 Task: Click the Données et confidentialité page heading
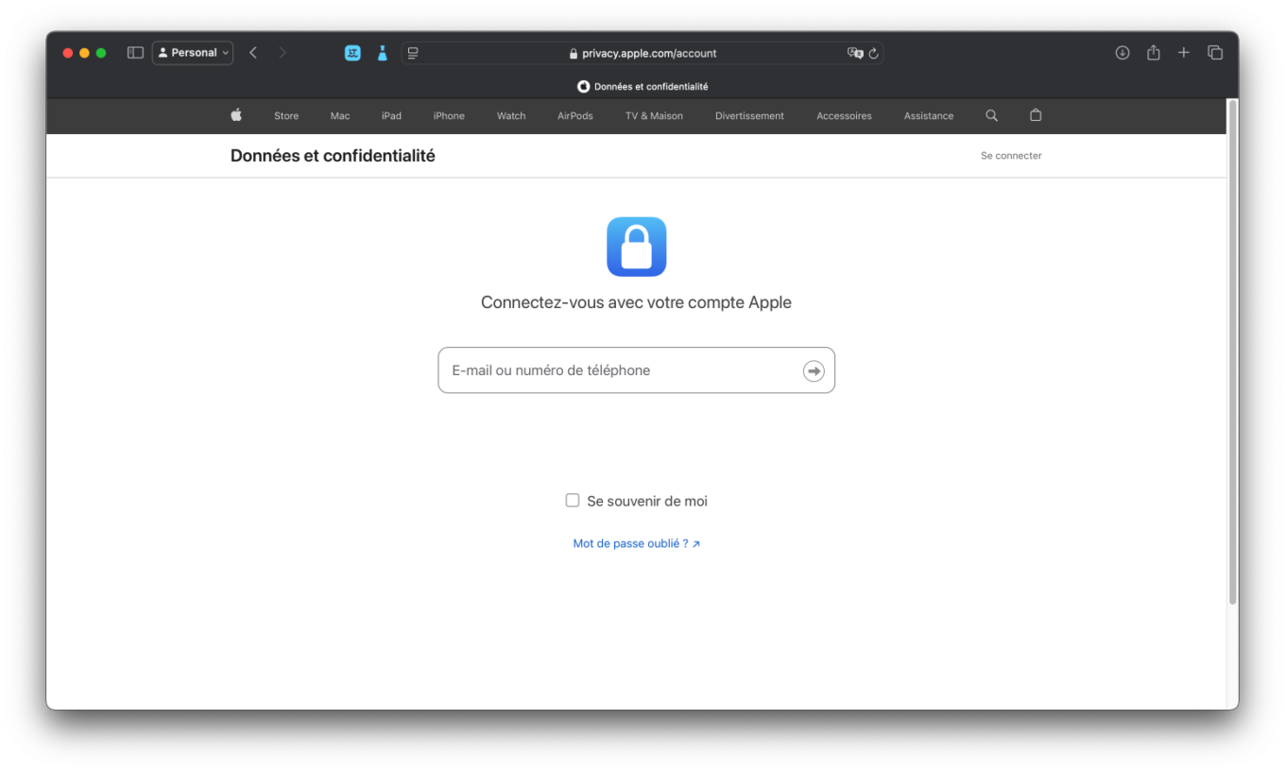point(333,156)
